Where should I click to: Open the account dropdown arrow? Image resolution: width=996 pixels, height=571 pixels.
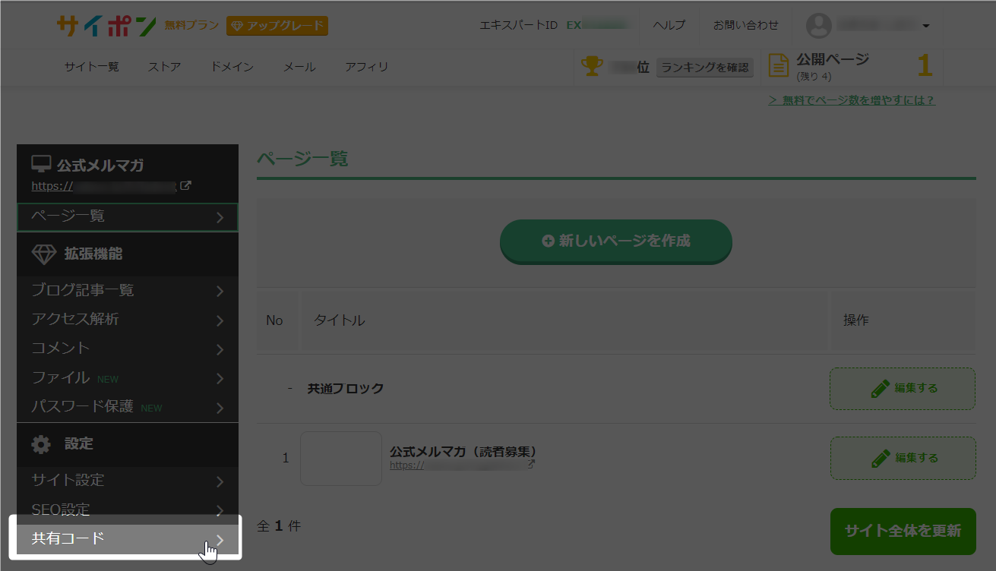pos(925,27)
